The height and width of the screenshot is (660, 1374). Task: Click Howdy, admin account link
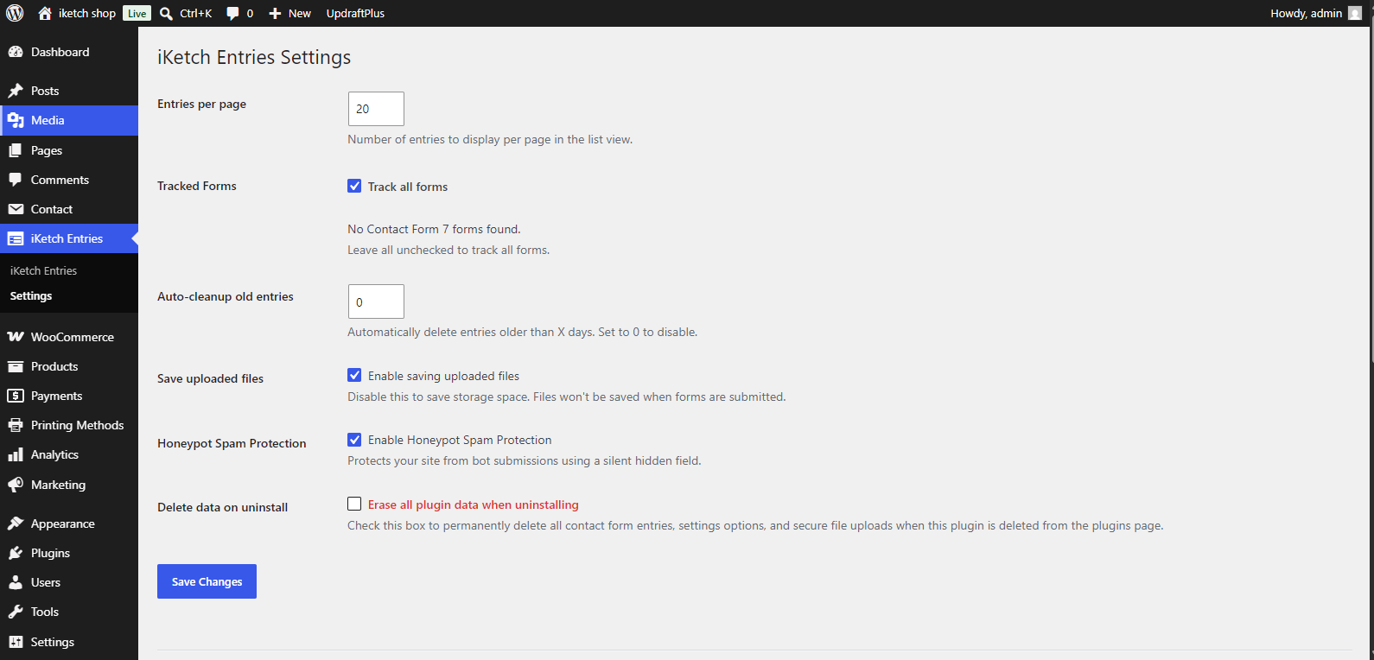[1306, 13]
